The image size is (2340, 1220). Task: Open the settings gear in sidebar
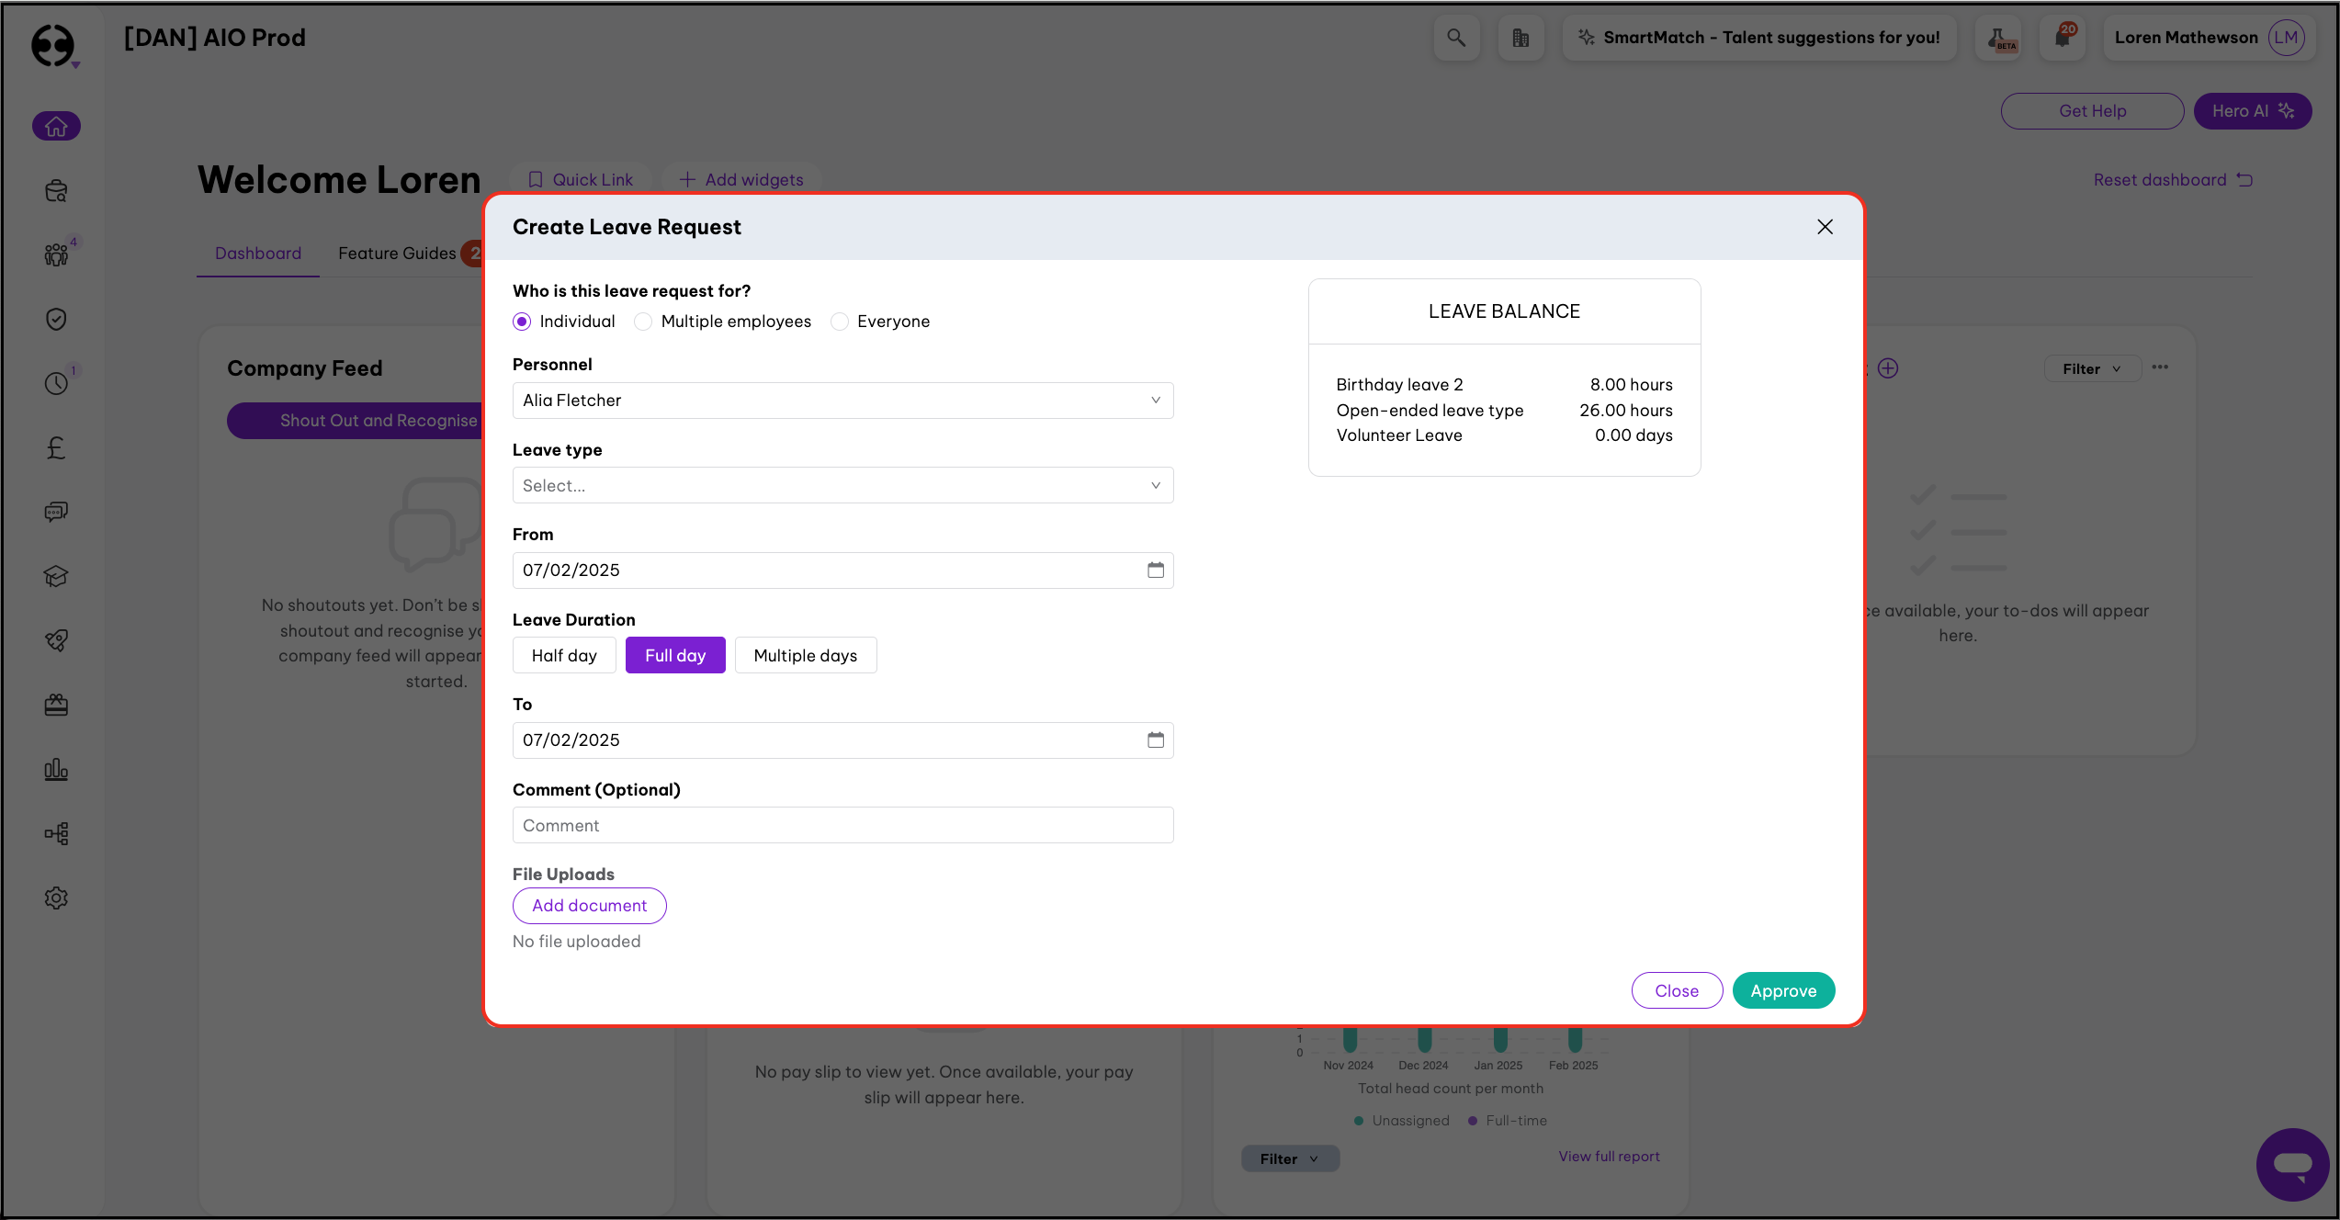[56, 898]
